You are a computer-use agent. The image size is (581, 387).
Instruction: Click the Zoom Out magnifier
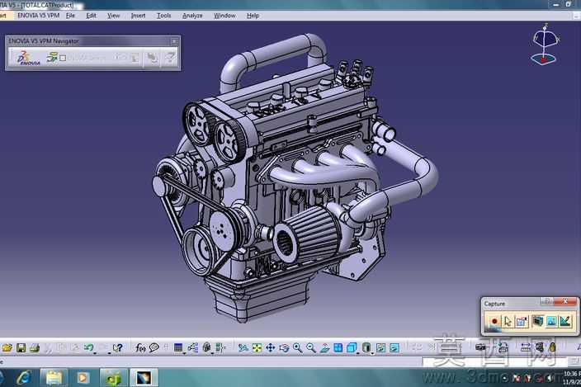click(x=311, y=347)
